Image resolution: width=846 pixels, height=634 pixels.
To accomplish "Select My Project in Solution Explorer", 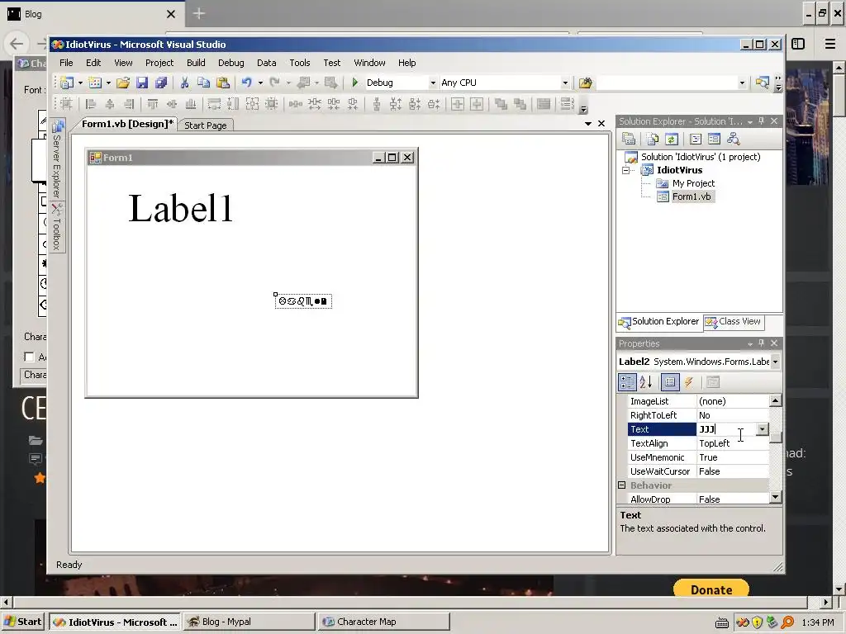I will pos(693,183).
